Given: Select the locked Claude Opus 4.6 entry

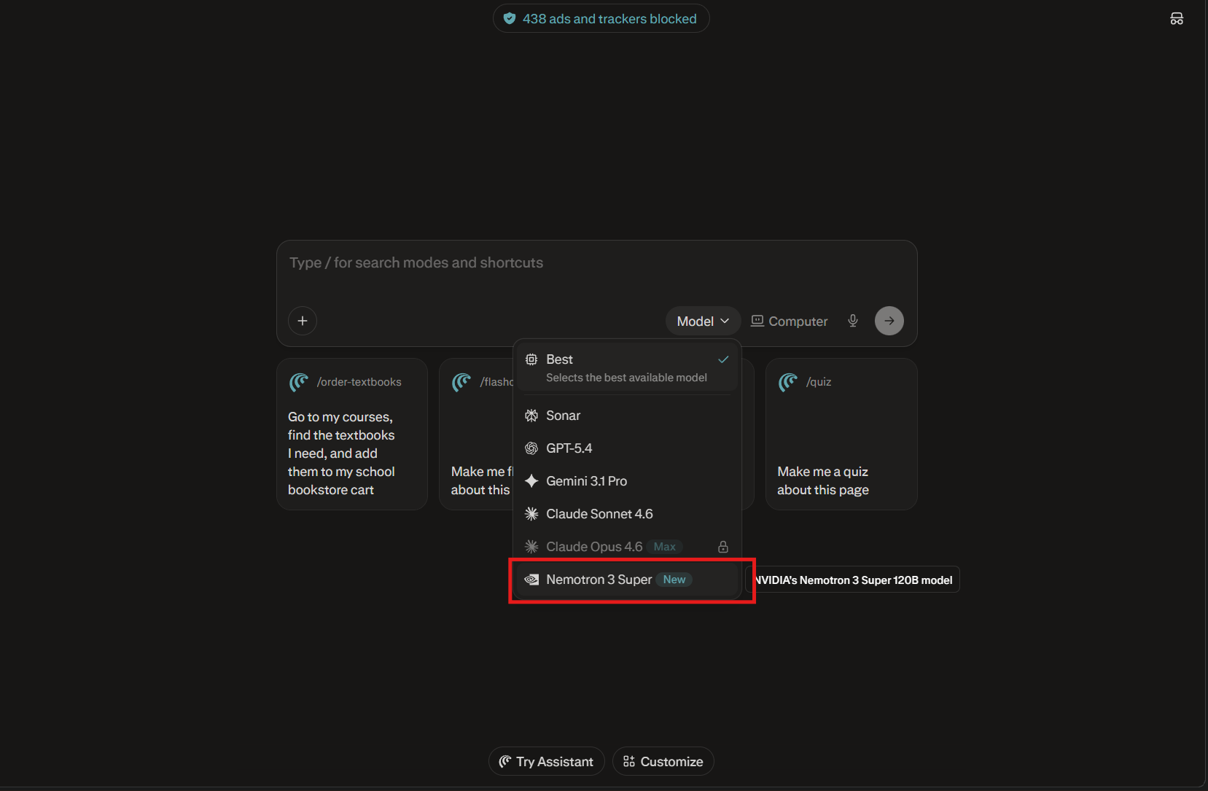Looking at the screenshot, I should click(x=627, y=547).
